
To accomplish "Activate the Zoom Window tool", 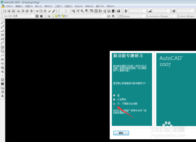I will pos(82,11).
